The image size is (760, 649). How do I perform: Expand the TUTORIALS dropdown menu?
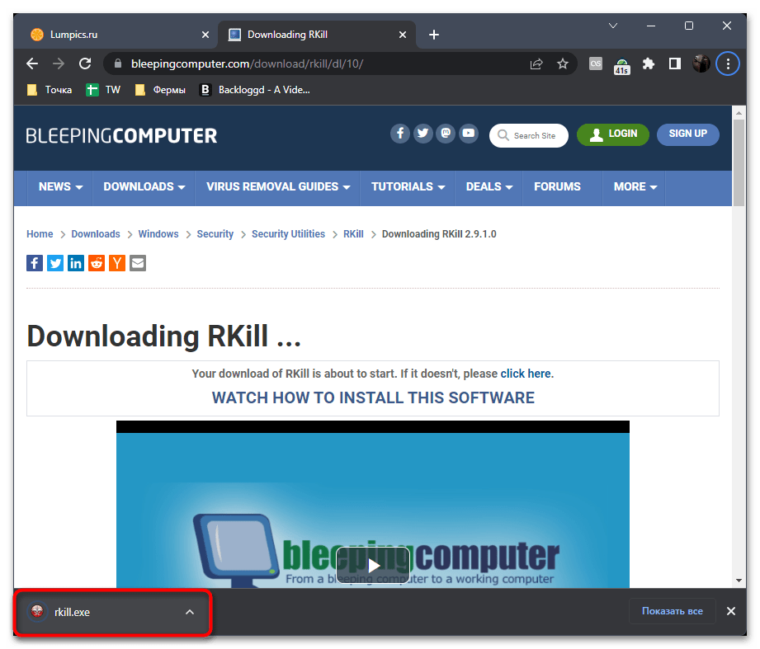pyautogui.click(x=408, y=187)
